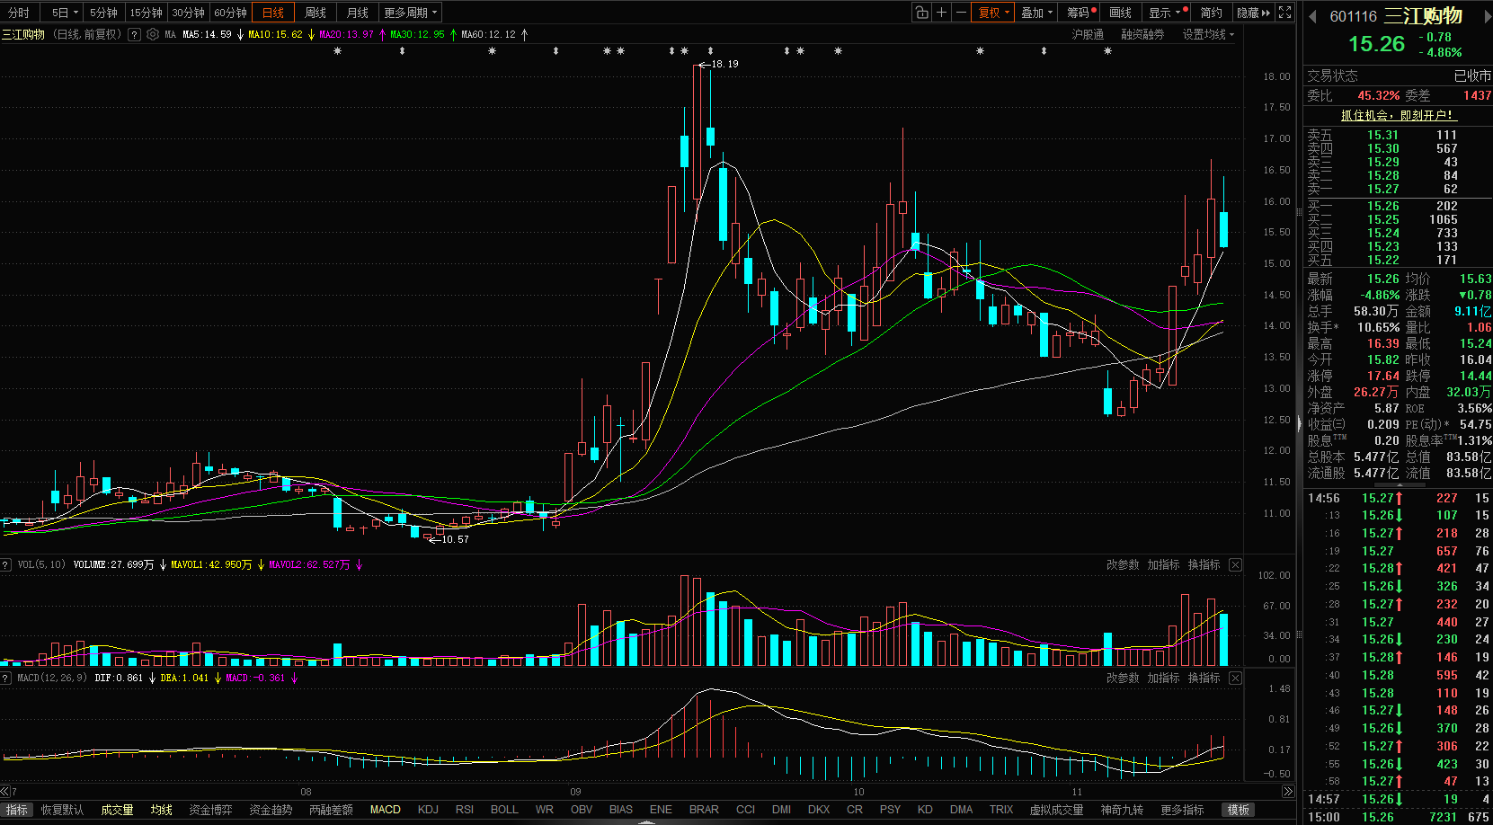Viewport: 1493px width, 825px height.
Task: Select the 指标 button in bottom bar
Action: [x=17, y=810]
